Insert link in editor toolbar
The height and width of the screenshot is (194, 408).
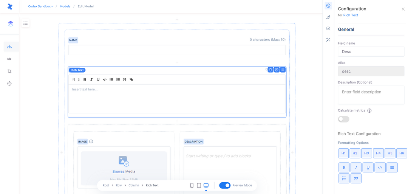tap(131, 80)
